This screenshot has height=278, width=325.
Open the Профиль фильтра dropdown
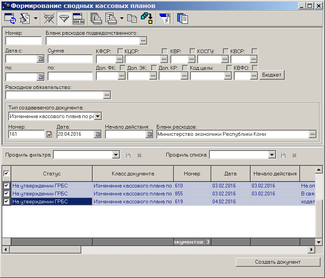116,155
